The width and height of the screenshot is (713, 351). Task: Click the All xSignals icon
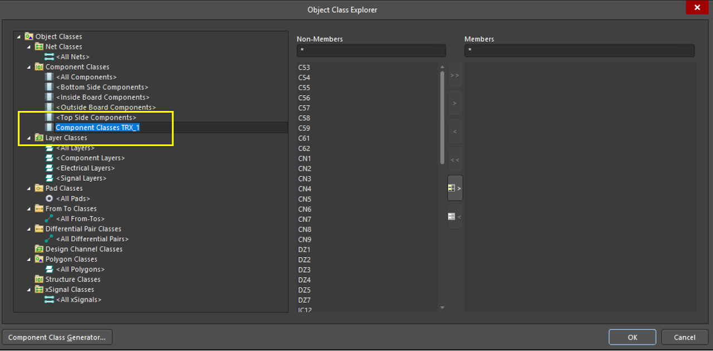(x=50, y=299)
